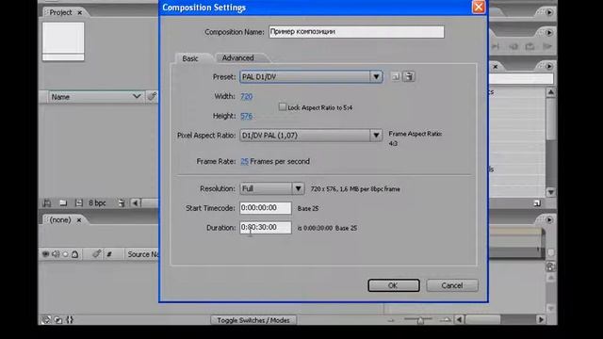The width and height of the screenshot is (603, 339).
Task: Click the Start Timecode field
Action: point(266,207)
